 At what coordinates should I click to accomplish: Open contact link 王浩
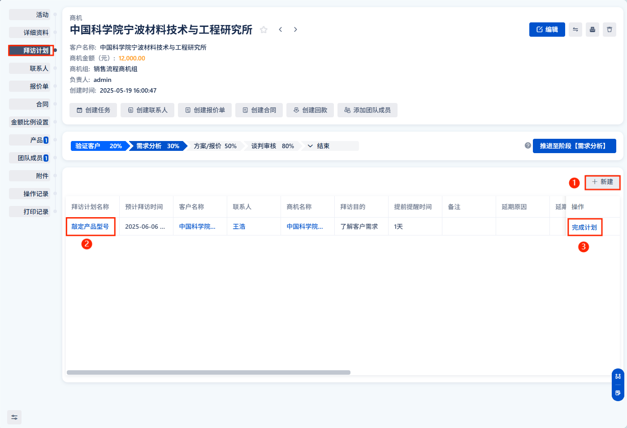(239, 227)
